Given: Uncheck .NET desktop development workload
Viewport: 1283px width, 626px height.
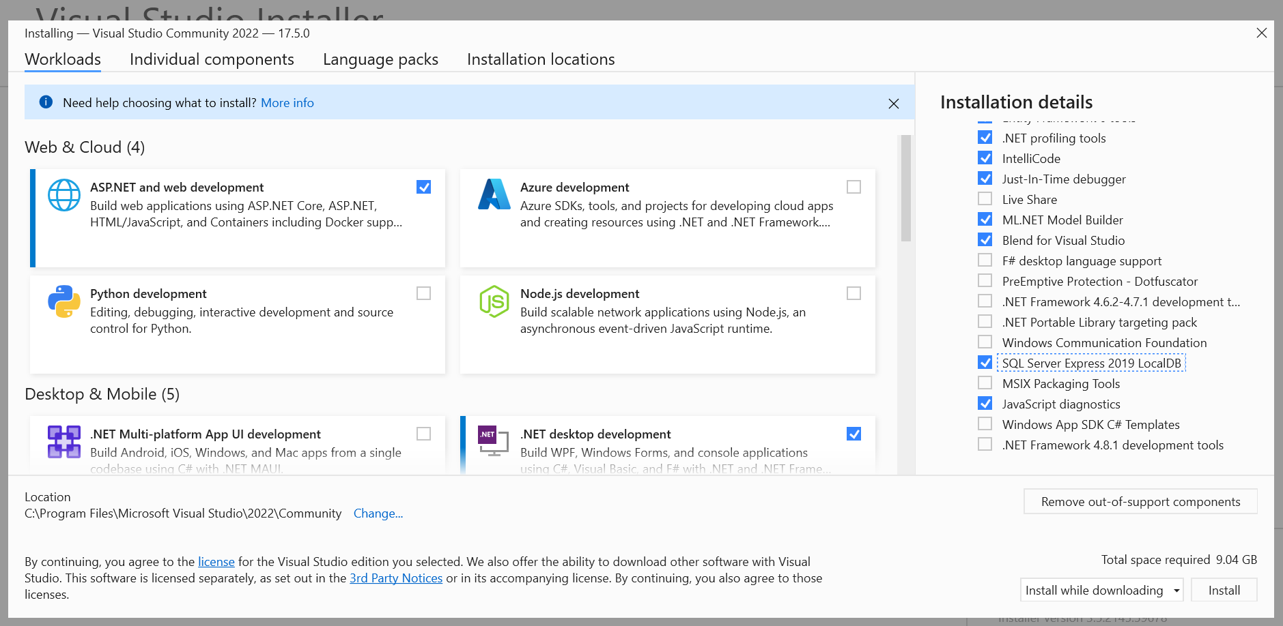Looking at the screenshot, I should (x=854, y=434).
